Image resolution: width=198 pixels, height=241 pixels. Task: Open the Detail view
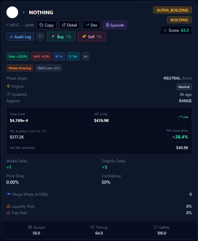coord(69,25)
